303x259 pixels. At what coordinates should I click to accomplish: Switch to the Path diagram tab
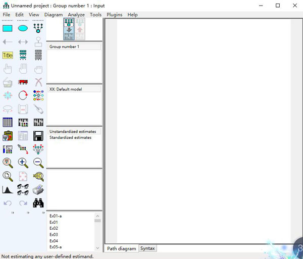(x=122, y=248)
